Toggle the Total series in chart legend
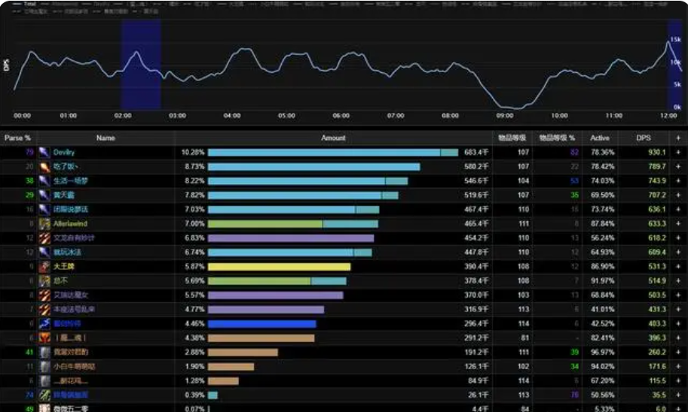The width and height of the screenshot is (688, 412). pos(28,4)
